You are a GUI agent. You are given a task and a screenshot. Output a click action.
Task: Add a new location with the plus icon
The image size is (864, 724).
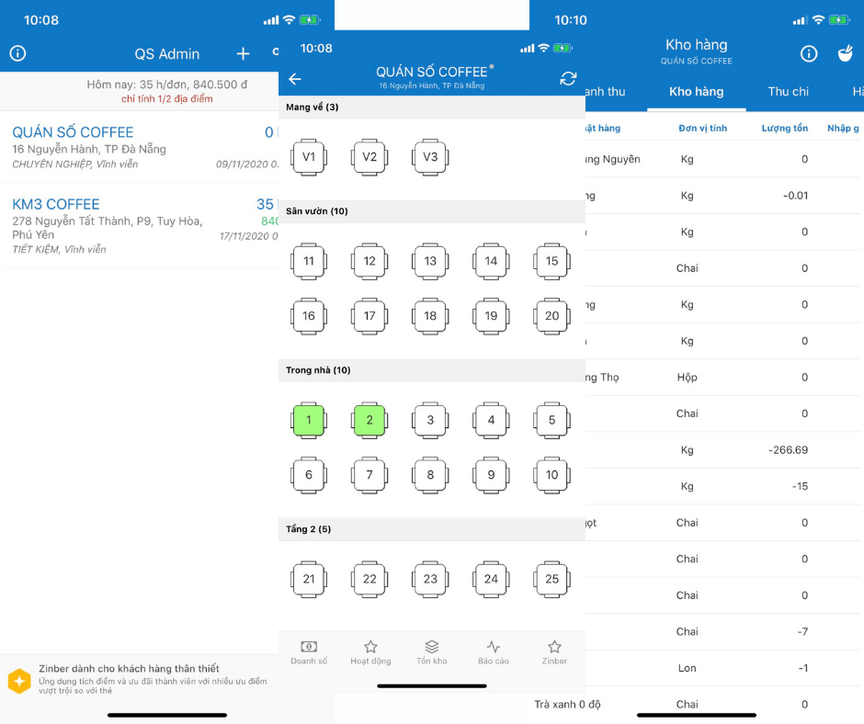click(x=243, y=53)
